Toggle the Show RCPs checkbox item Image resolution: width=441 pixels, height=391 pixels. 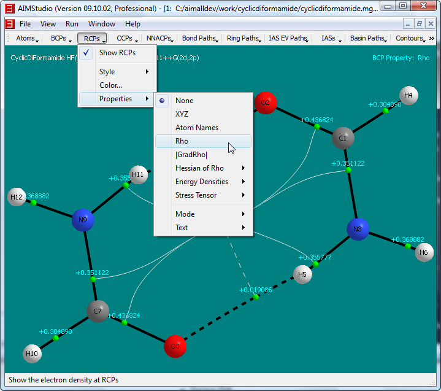point(117,53)
